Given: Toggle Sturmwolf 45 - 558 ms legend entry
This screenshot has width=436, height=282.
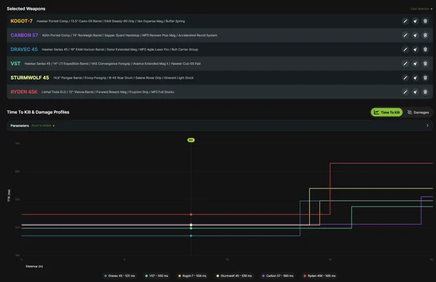Looking at the screenshot, I should pos(234,276).
